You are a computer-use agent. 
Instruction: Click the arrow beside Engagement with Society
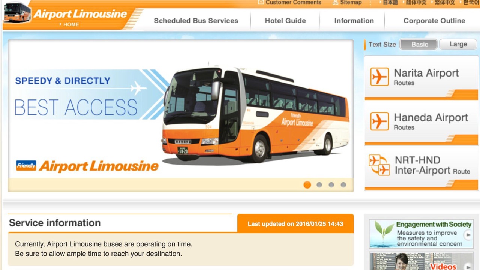[468, 235]
